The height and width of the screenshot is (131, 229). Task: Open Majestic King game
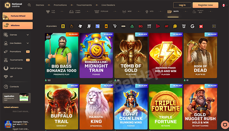tap(96, 107)
